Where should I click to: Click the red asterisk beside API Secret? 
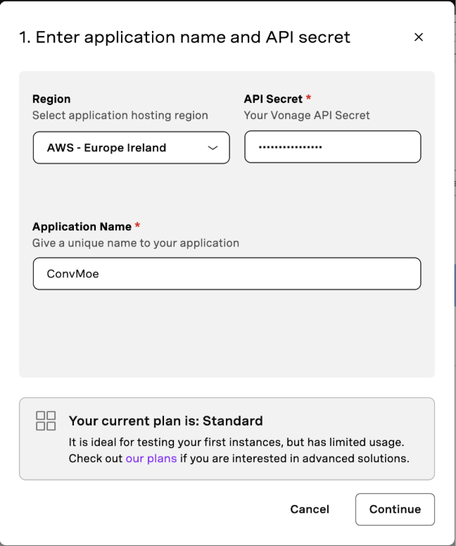(308, 97)
